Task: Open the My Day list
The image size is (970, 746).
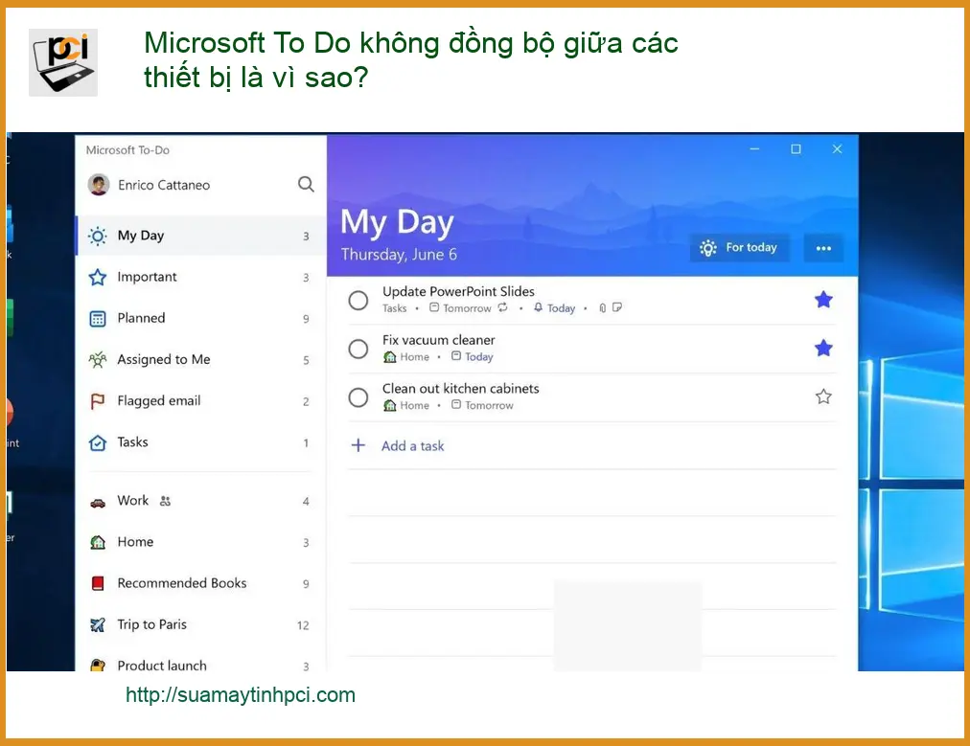Action: point(201,236)
